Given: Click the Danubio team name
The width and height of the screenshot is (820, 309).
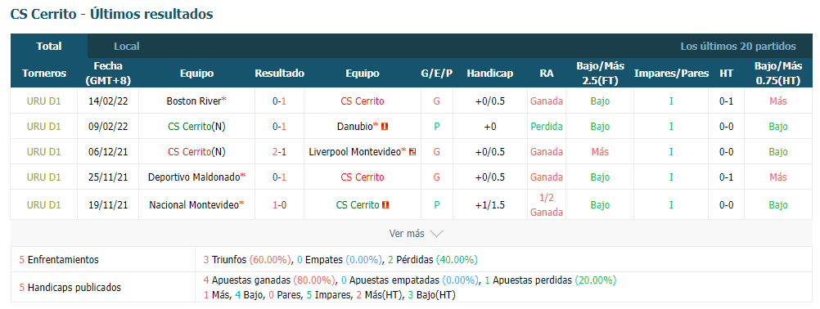Looking at the screenshot, I should 355,127.
